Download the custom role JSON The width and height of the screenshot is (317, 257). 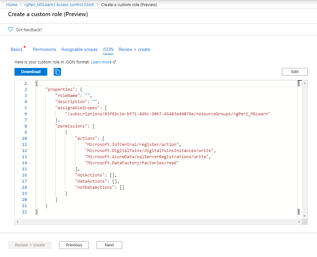(x=31, y=72)
